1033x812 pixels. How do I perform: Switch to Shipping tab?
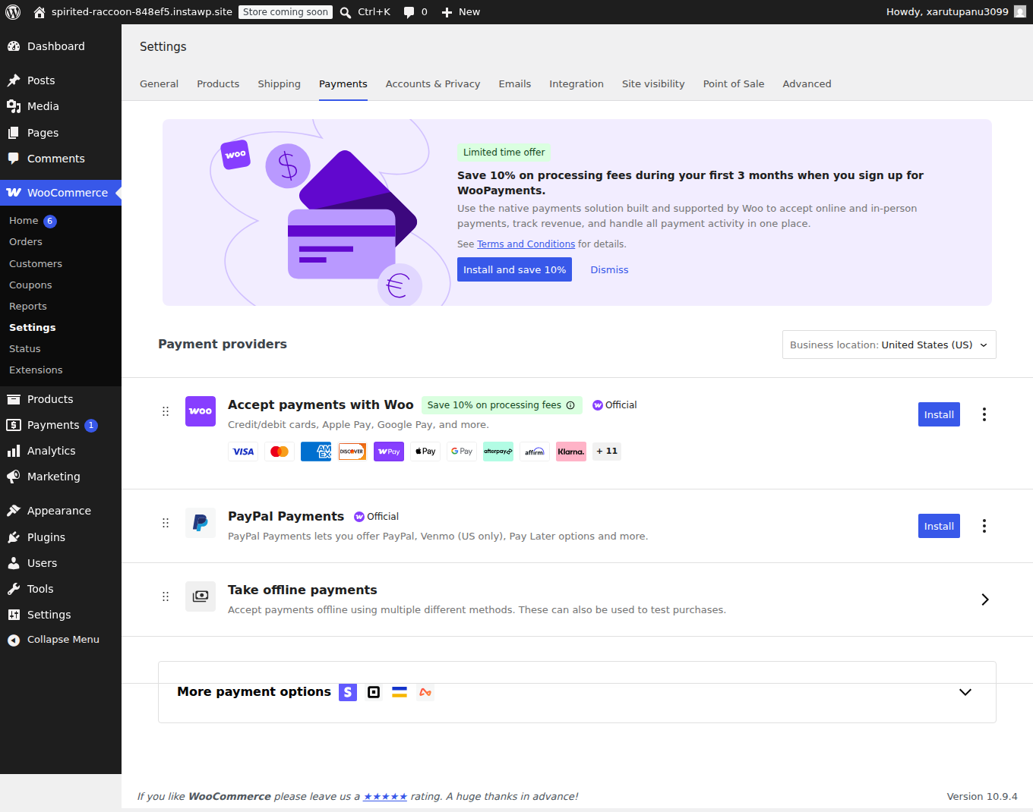click(x=279, y=84)
